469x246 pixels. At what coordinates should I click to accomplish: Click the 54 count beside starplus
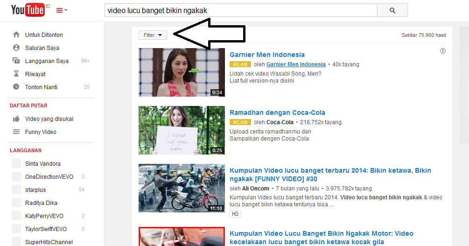pos(82,190)
